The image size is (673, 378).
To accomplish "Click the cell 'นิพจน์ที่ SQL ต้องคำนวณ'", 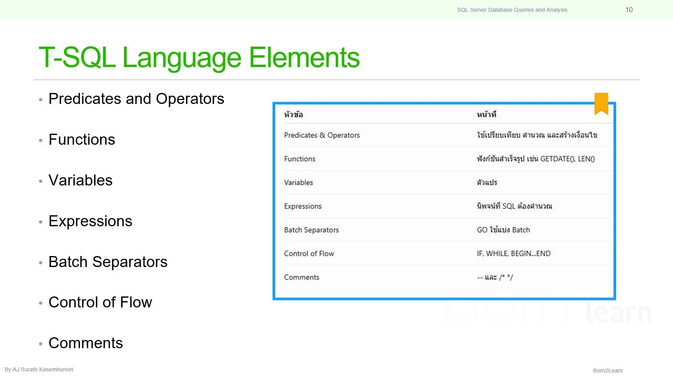I will tap(514, 206).
